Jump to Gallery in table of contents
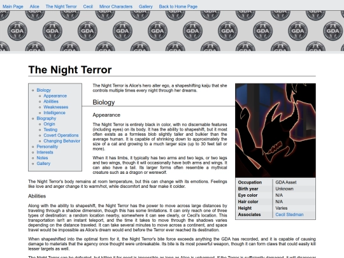The width and height of the screenshot is (344, 258). point(43,164)
